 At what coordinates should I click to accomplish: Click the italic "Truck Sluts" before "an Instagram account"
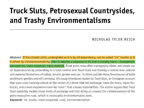[101, 79]
